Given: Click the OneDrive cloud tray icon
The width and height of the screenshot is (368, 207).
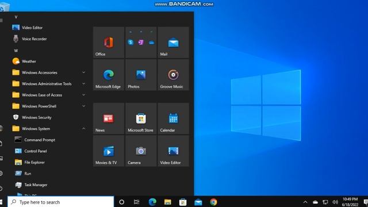Looking at the screenshot, I should pos(315,202).
